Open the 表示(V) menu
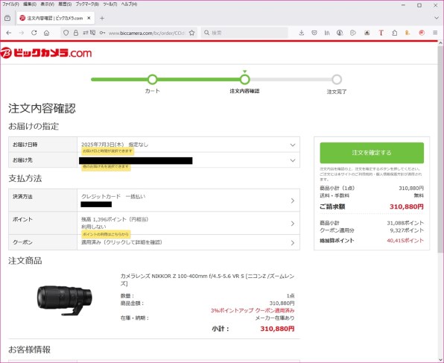 (47, 4)
